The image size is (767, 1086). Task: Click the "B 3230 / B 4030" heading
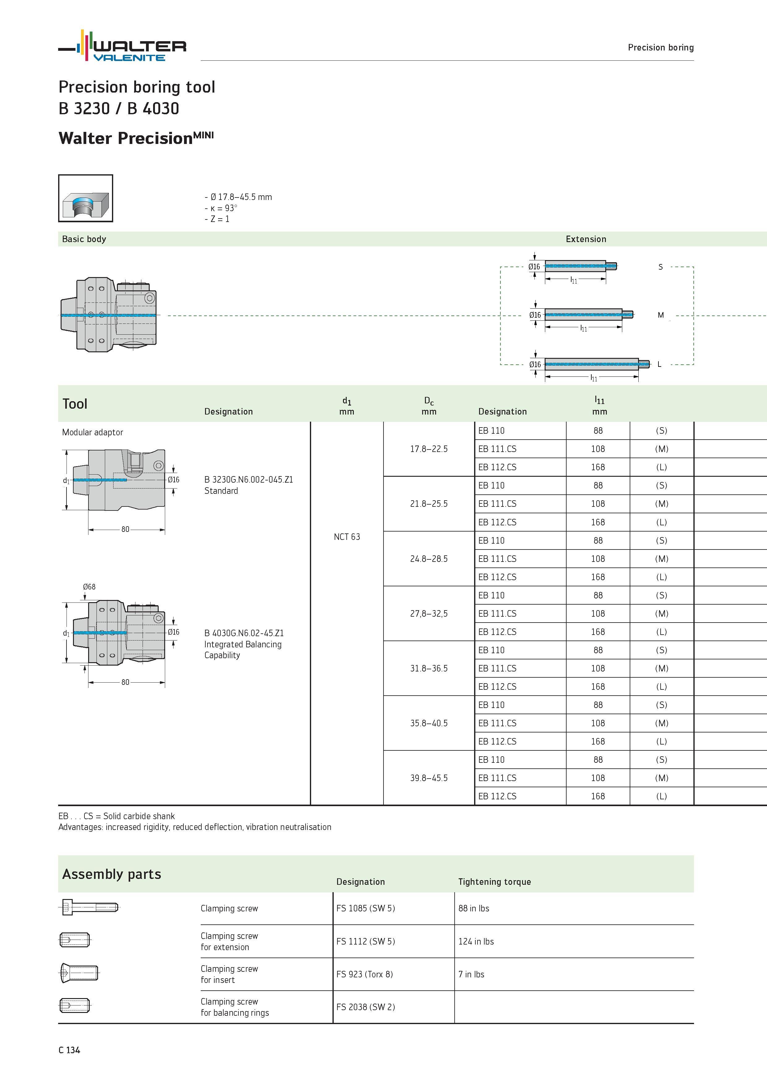click(x=119, y=108)
